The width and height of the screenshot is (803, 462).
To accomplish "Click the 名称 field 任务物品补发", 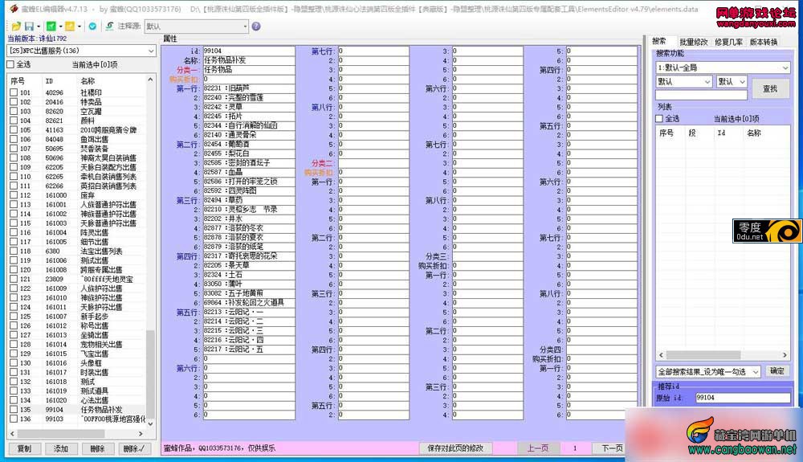I will coord(249,60).
